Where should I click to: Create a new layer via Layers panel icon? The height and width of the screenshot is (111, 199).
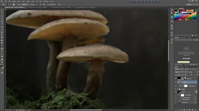[192, 110]
